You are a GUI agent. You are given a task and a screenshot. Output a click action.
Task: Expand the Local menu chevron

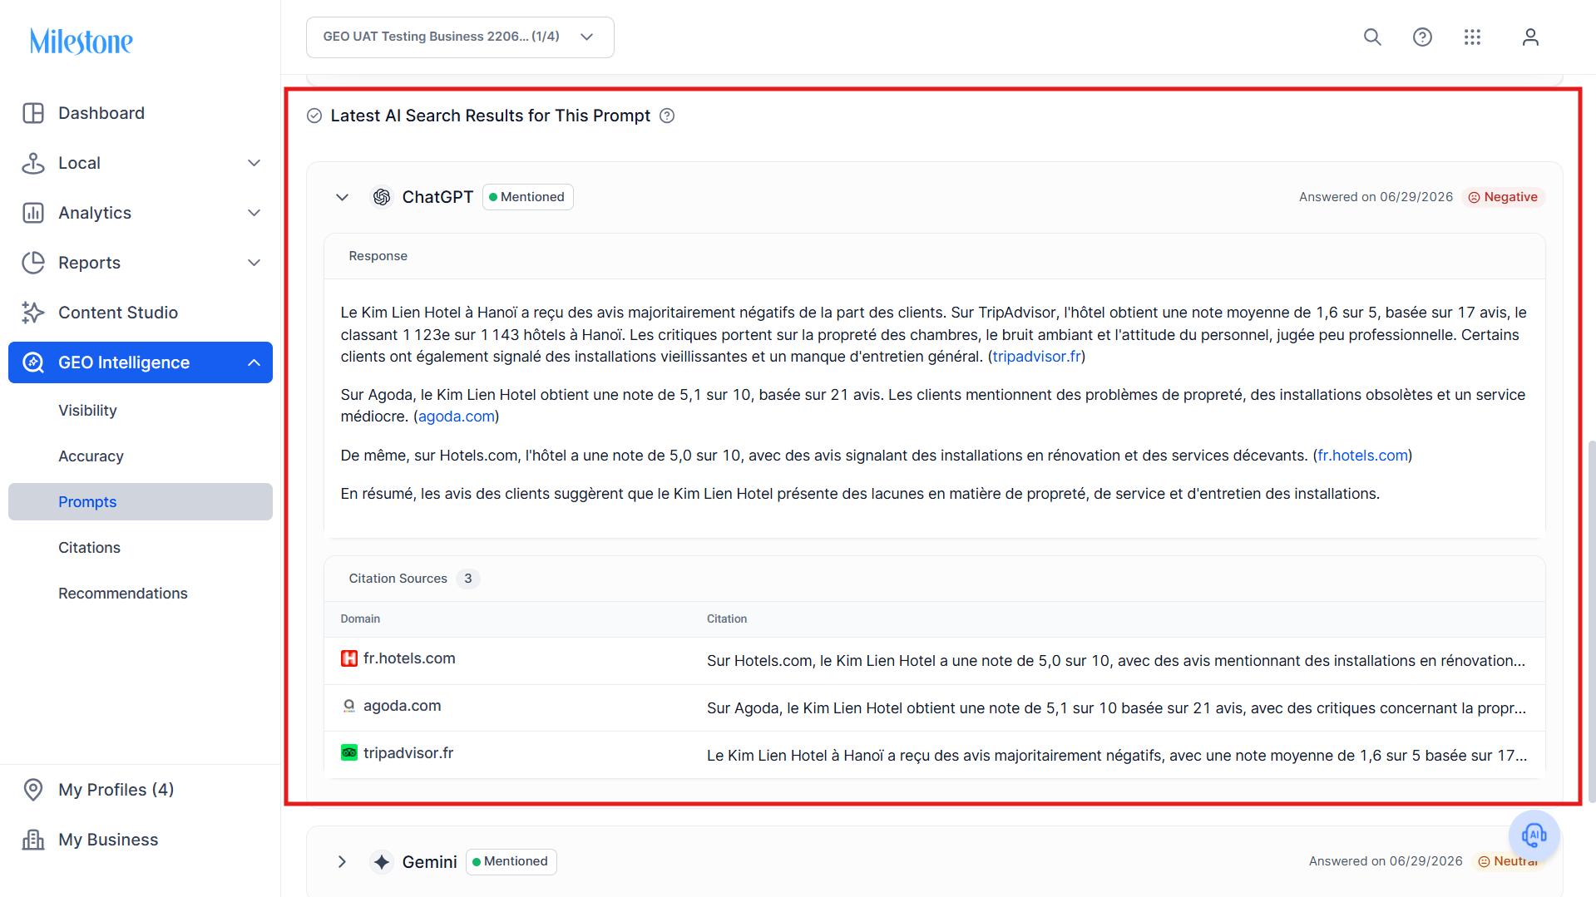254,163
